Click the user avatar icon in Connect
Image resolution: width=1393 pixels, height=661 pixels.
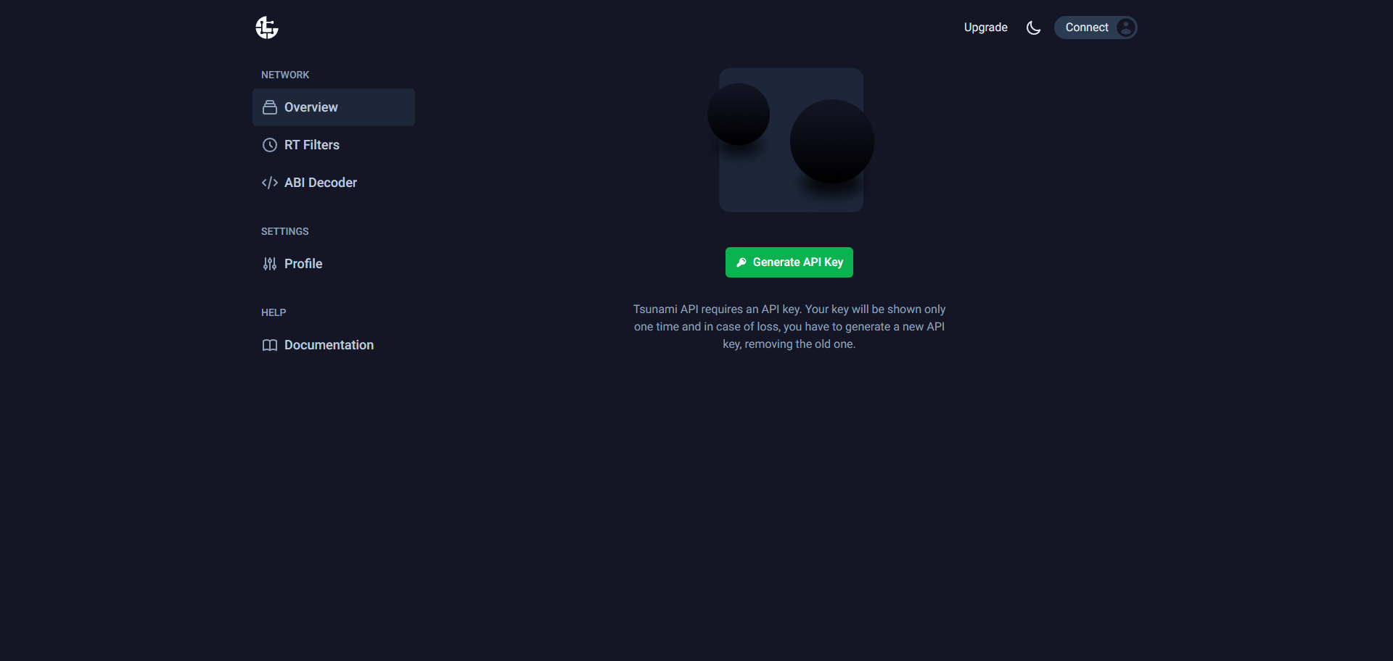[x=1125, y=28]
